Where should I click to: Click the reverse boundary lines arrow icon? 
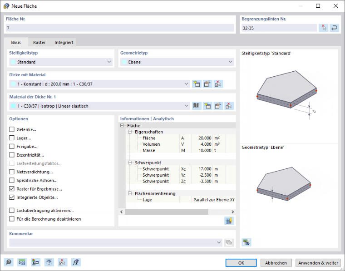pyautogui.click(x=334, y=28)
